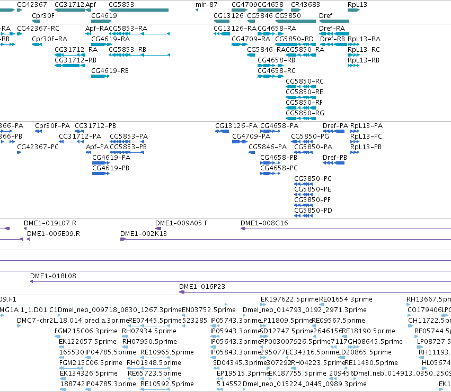The height and width of the screenshot is (392, 451).
Task: Select transcript label CG4658-RA
Action: click(x=277, y=29)
